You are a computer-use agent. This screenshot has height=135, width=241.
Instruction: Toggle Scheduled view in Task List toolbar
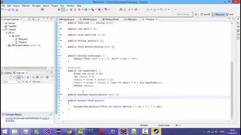point(23,77)
